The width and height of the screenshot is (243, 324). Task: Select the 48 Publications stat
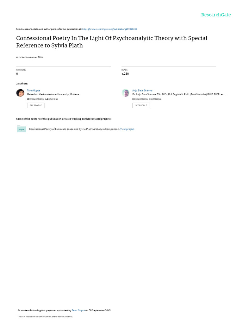pos(35,99)
